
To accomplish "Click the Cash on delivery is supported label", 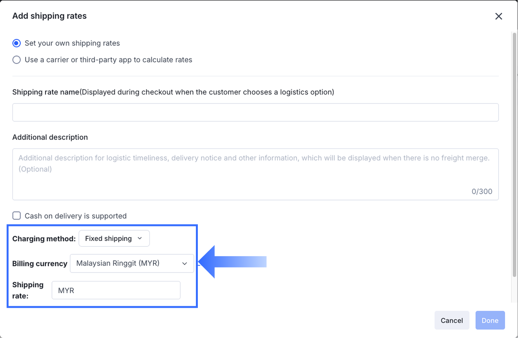I will pyautogui.click(x=75, y=216).
